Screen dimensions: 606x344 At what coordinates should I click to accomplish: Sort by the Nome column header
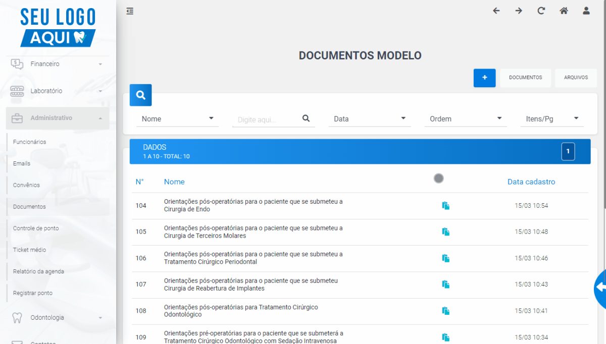tap(174, 182)
